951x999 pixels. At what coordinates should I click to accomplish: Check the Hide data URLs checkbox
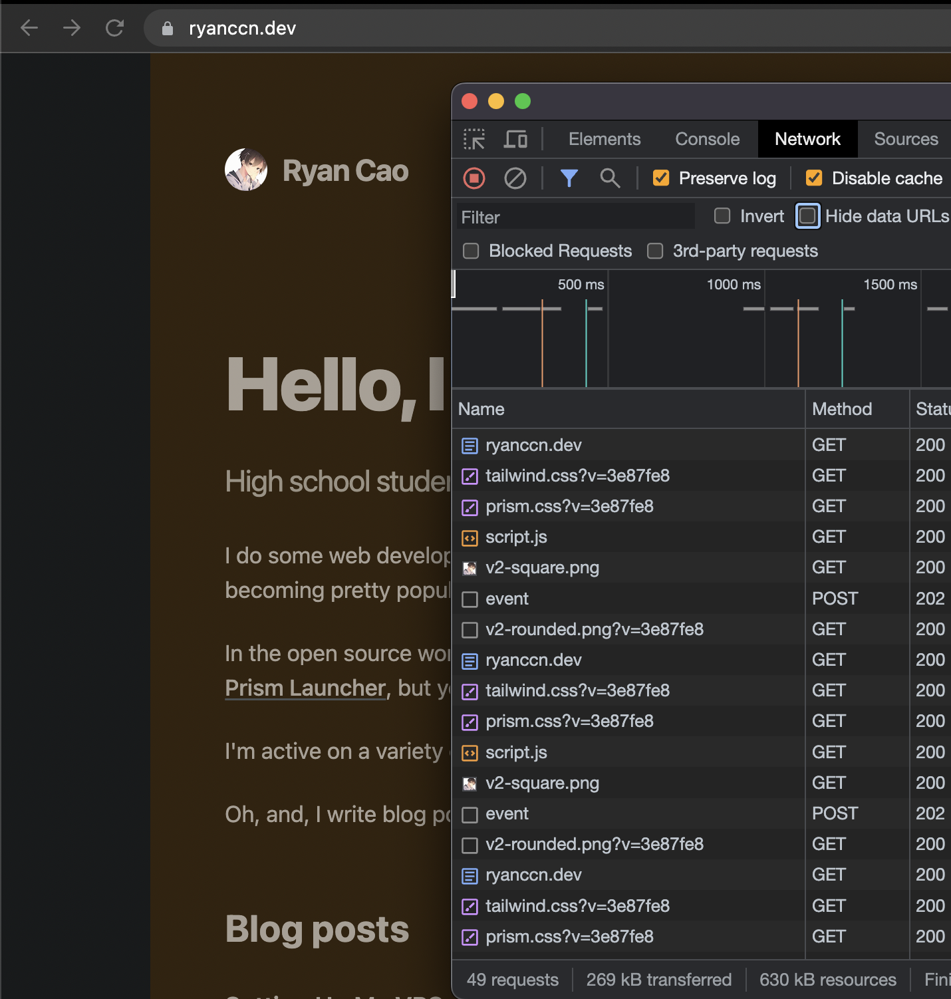807,216
